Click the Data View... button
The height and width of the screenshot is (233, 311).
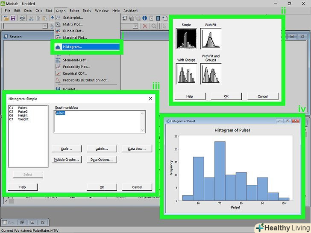click(137, 149)
